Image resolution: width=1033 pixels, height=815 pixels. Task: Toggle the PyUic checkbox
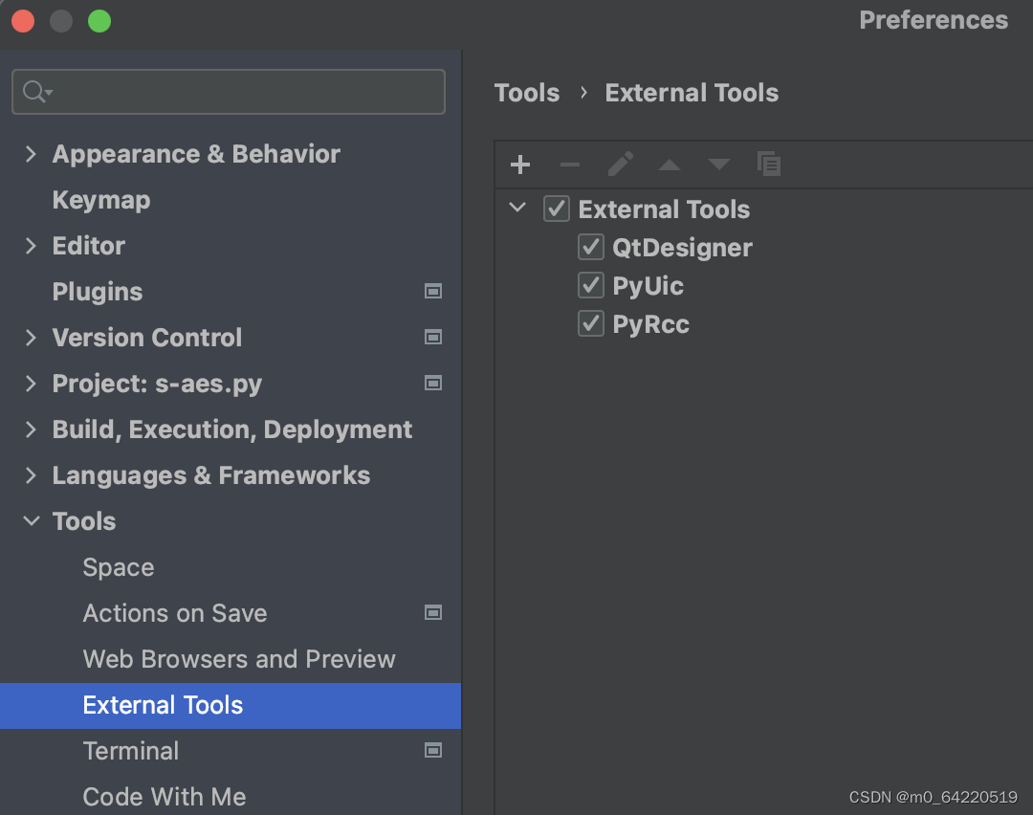tap(591, 286)
